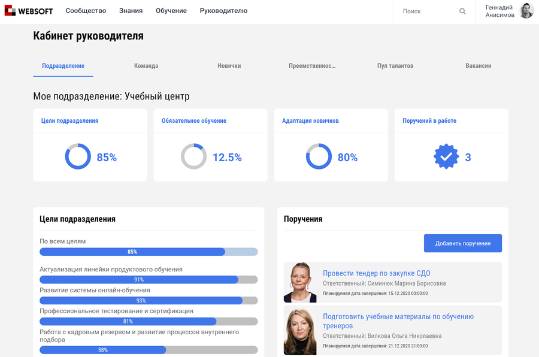Open the Обучение menu

click(171, 11)
